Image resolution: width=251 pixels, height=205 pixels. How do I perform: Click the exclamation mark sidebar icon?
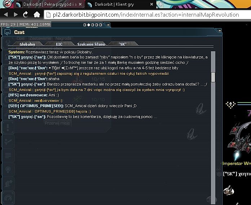[x=8, y=127]
